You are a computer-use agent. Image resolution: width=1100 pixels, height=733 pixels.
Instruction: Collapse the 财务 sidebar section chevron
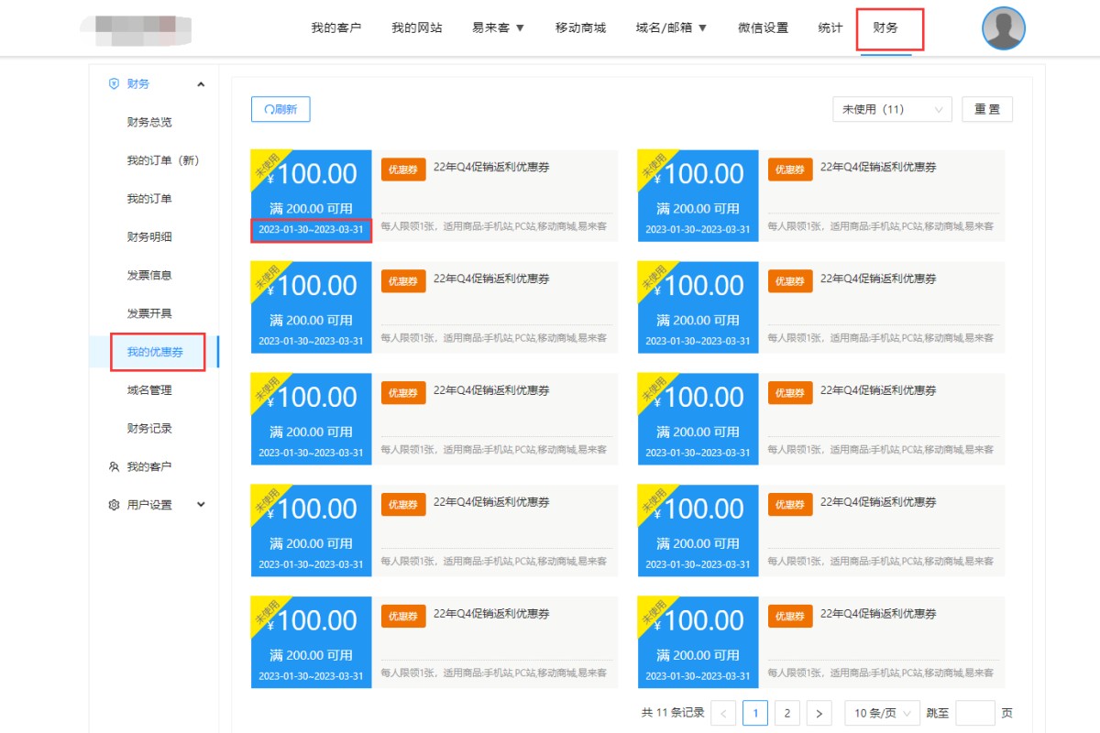201,84
